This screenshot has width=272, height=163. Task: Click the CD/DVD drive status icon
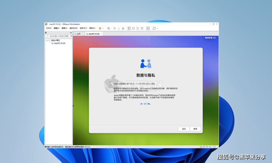(x=204, y=147)
